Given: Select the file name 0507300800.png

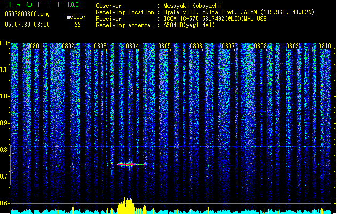Looking at the screenshot, I should click(27, 14).
